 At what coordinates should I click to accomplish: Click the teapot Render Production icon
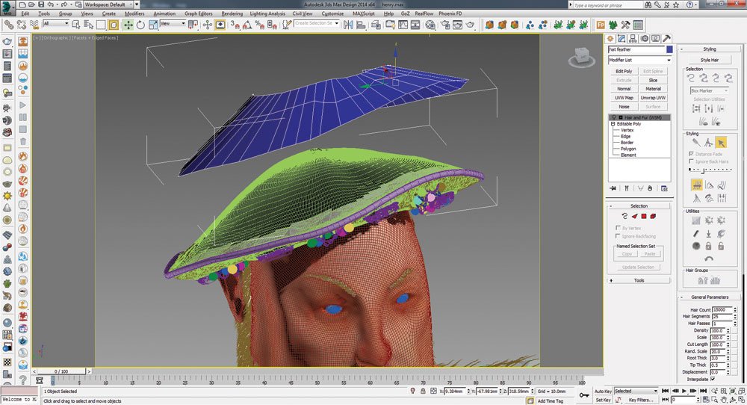pyautogui.click(x=470, y=25)
